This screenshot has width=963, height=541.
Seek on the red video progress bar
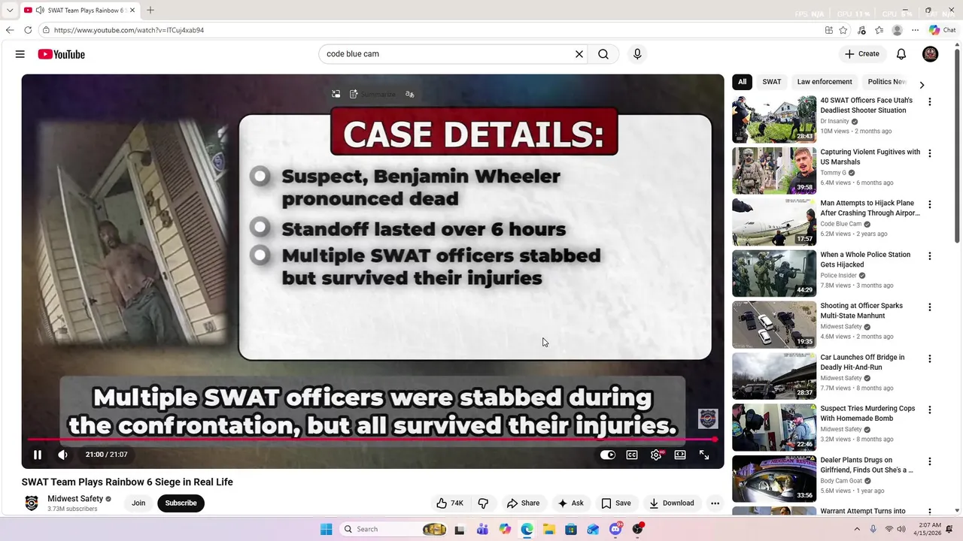pos(372,440)
